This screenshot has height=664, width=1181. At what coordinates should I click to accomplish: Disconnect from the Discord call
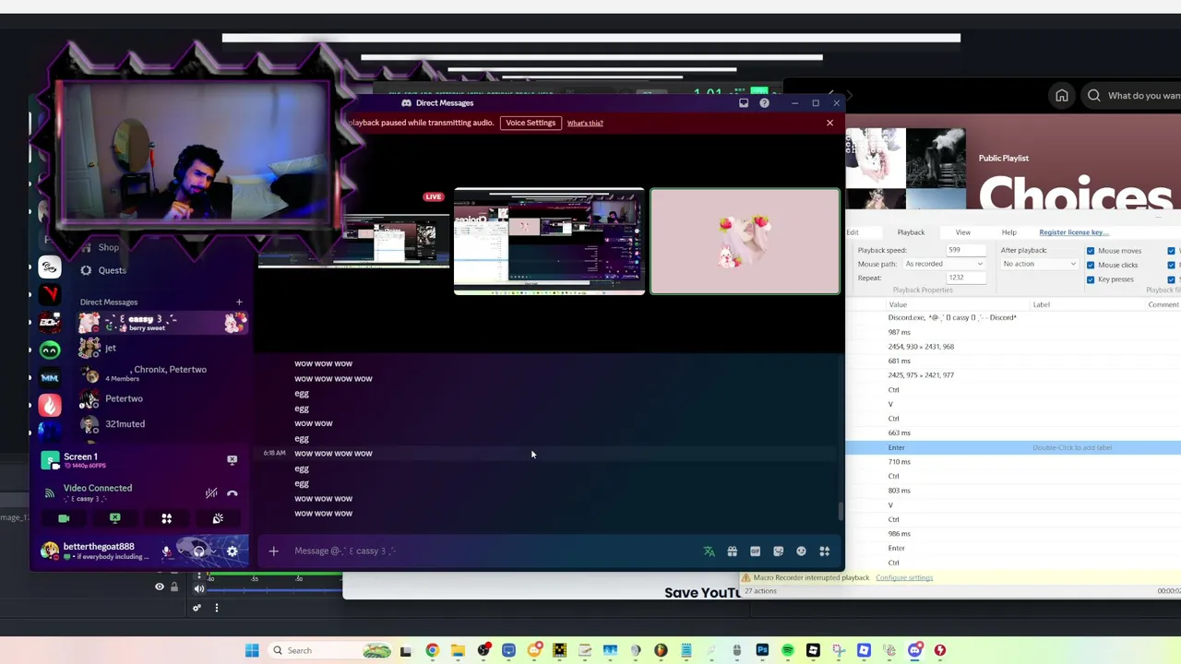pos(233,493)
